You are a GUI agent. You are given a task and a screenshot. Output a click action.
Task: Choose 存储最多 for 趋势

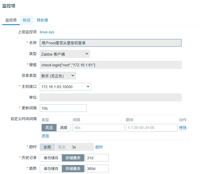coord(73,168)
